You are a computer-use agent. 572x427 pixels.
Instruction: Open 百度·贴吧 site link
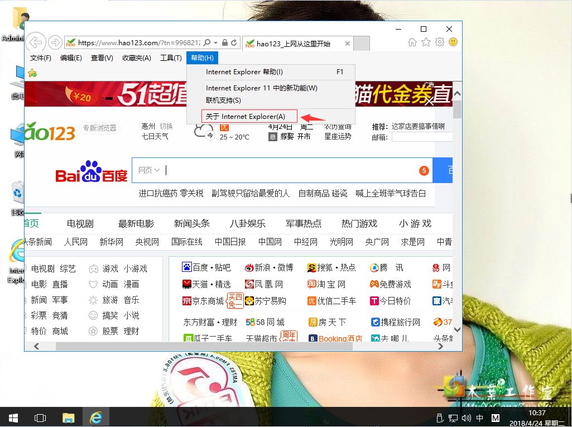pyautogui.click(x=206, y=267)
